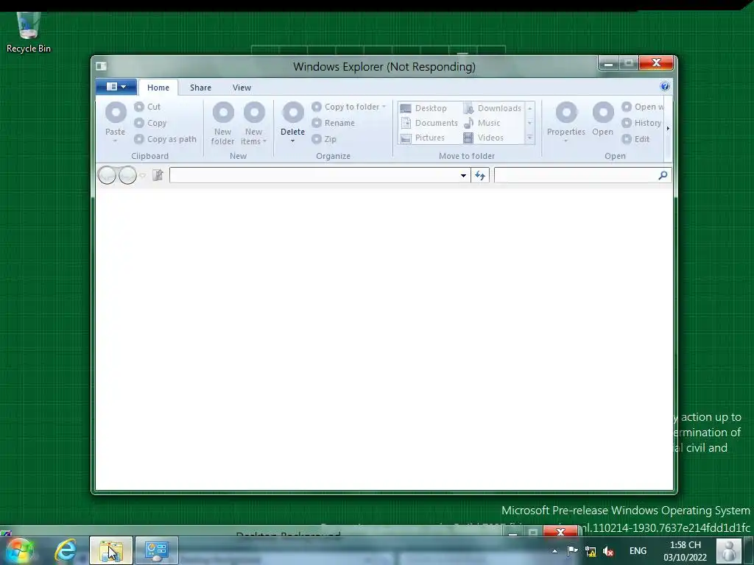Image resolution: width=754 pixels, height=565 pixels.
Task: Click the Delete button
Action: click(292, 117)
